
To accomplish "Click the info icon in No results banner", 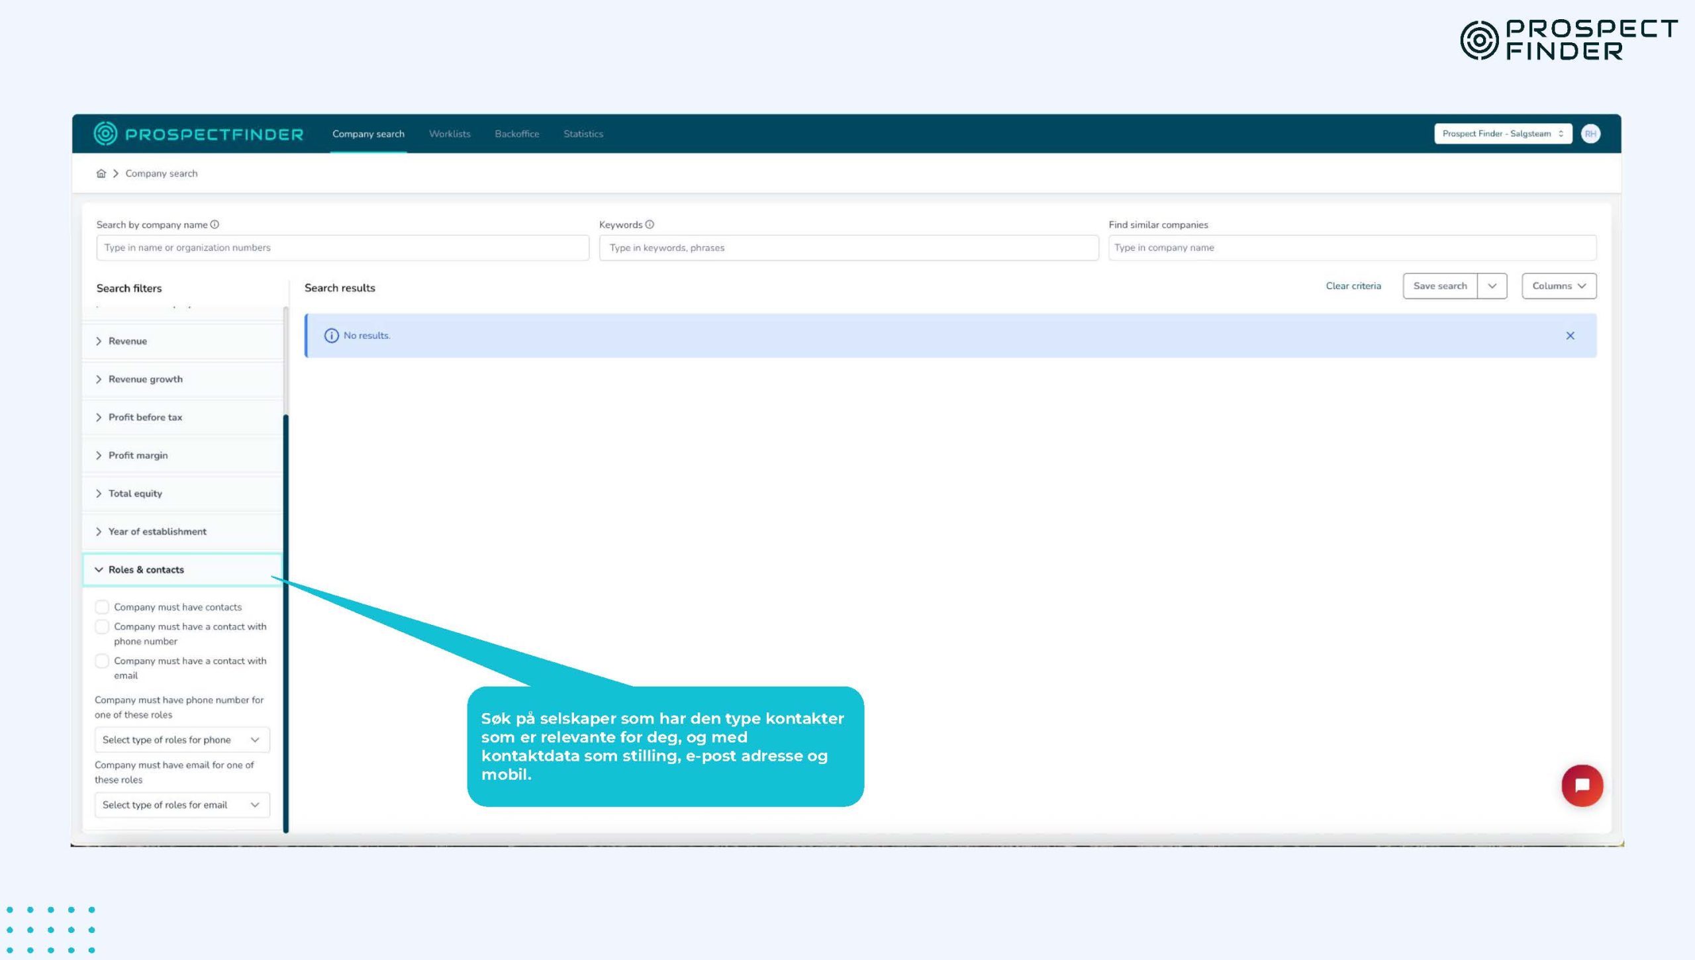I will pyautogui.click(x=331, y=336).
